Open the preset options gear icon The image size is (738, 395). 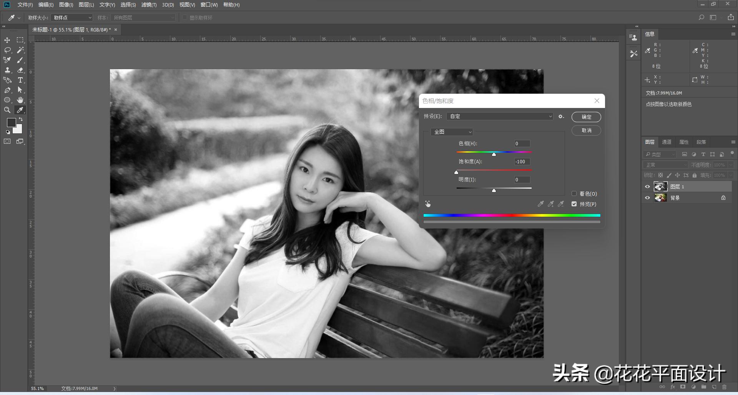(561, 116)
